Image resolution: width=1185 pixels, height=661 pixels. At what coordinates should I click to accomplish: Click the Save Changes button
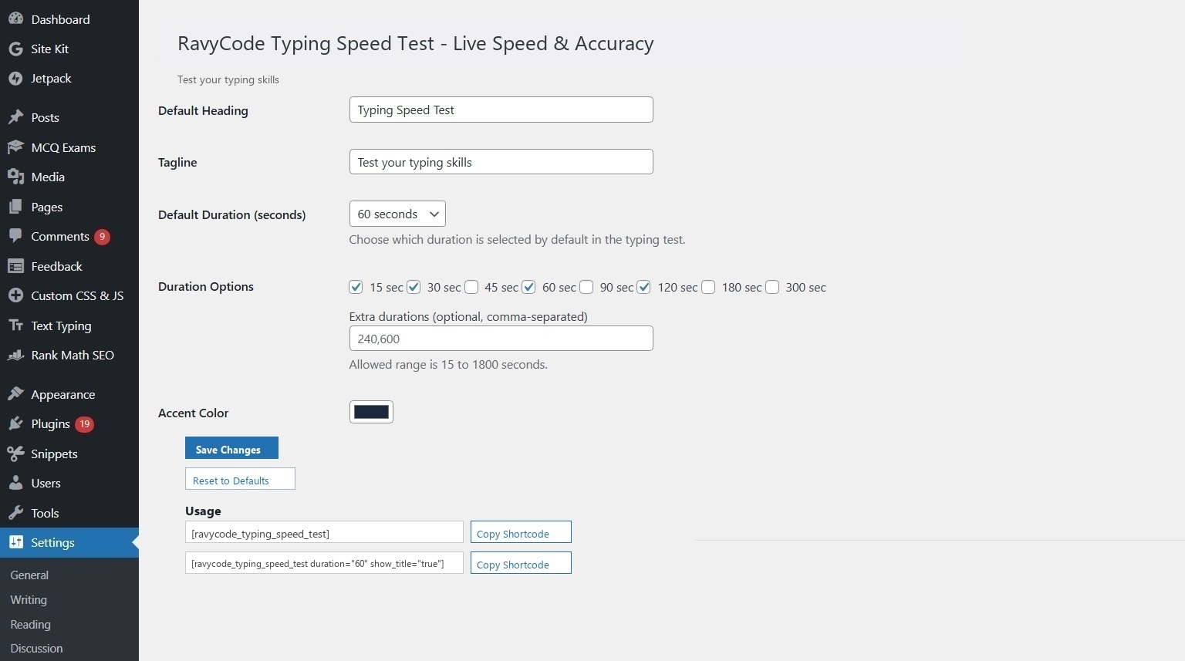pos(231,448)
